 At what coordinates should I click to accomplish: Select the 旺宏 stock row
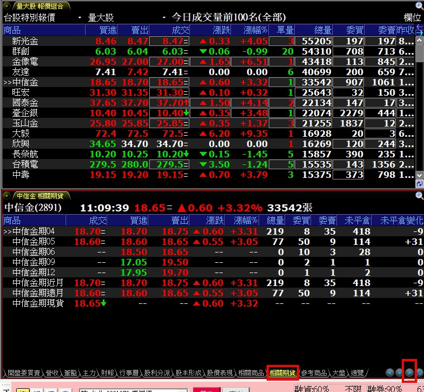pos(209,92)
